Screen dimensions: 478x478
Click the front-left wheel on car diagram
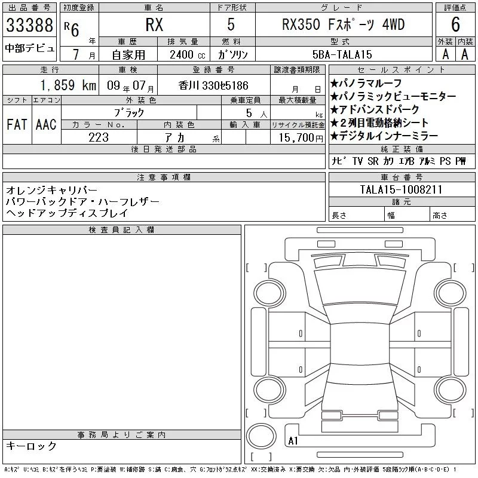269,293
